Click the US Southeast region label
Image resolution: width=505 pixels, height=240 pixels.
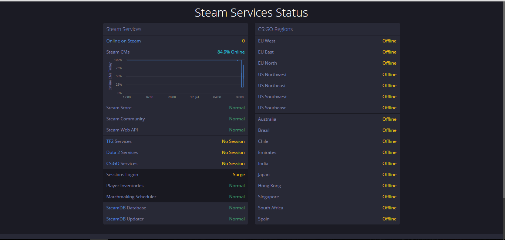tap(272, 108)
